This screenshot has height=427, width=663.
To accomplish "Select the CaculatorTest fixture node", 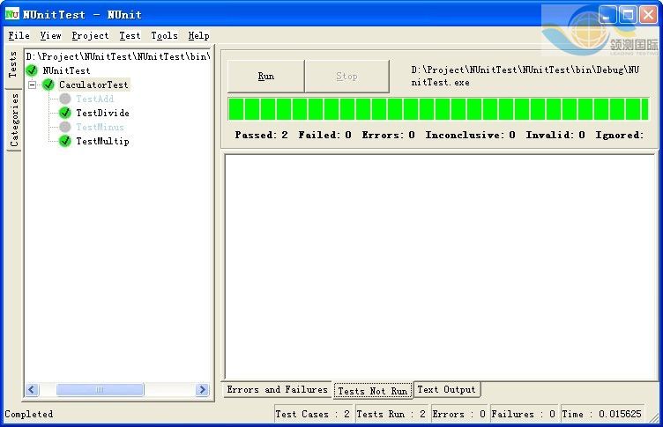I will coord(93,85).
